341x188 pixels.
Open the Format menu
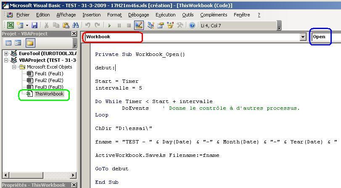[114, 15]
